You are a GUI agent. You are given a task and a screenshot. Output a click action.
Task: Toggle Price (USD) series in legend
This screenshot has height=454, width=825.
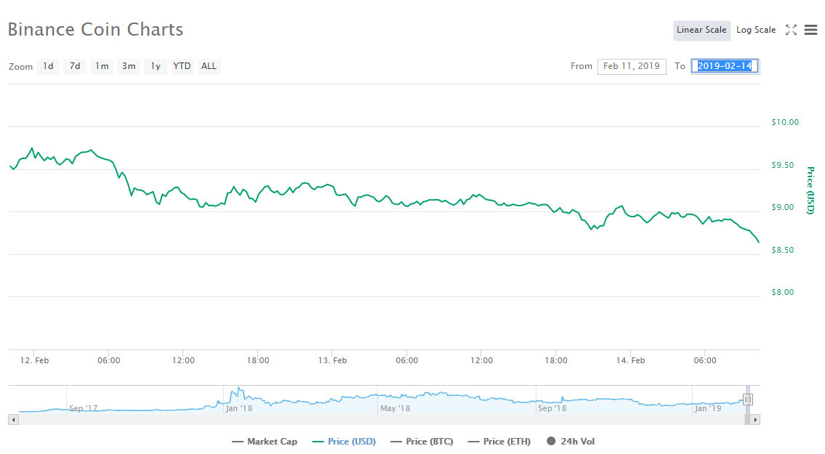coord(344,442)
